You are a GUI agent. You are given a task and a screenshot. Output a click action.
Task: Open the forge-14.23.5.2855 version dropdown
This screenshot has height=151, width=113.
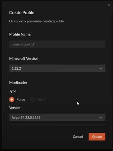[x=57, y=117]
